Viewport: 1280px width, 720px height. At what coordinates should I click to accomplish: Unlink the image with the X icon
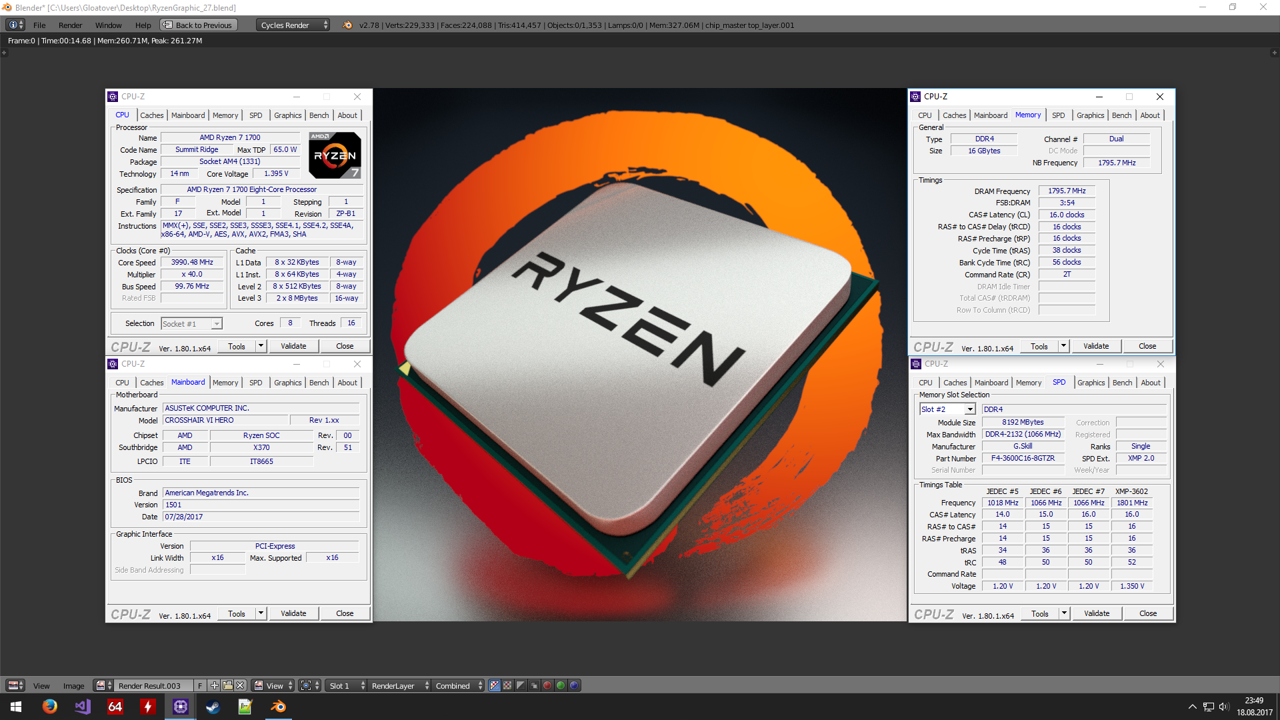tap(240, 685)
